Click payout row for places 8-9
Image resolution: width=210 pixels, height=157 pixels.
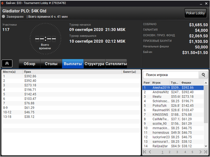coord(71,108)
